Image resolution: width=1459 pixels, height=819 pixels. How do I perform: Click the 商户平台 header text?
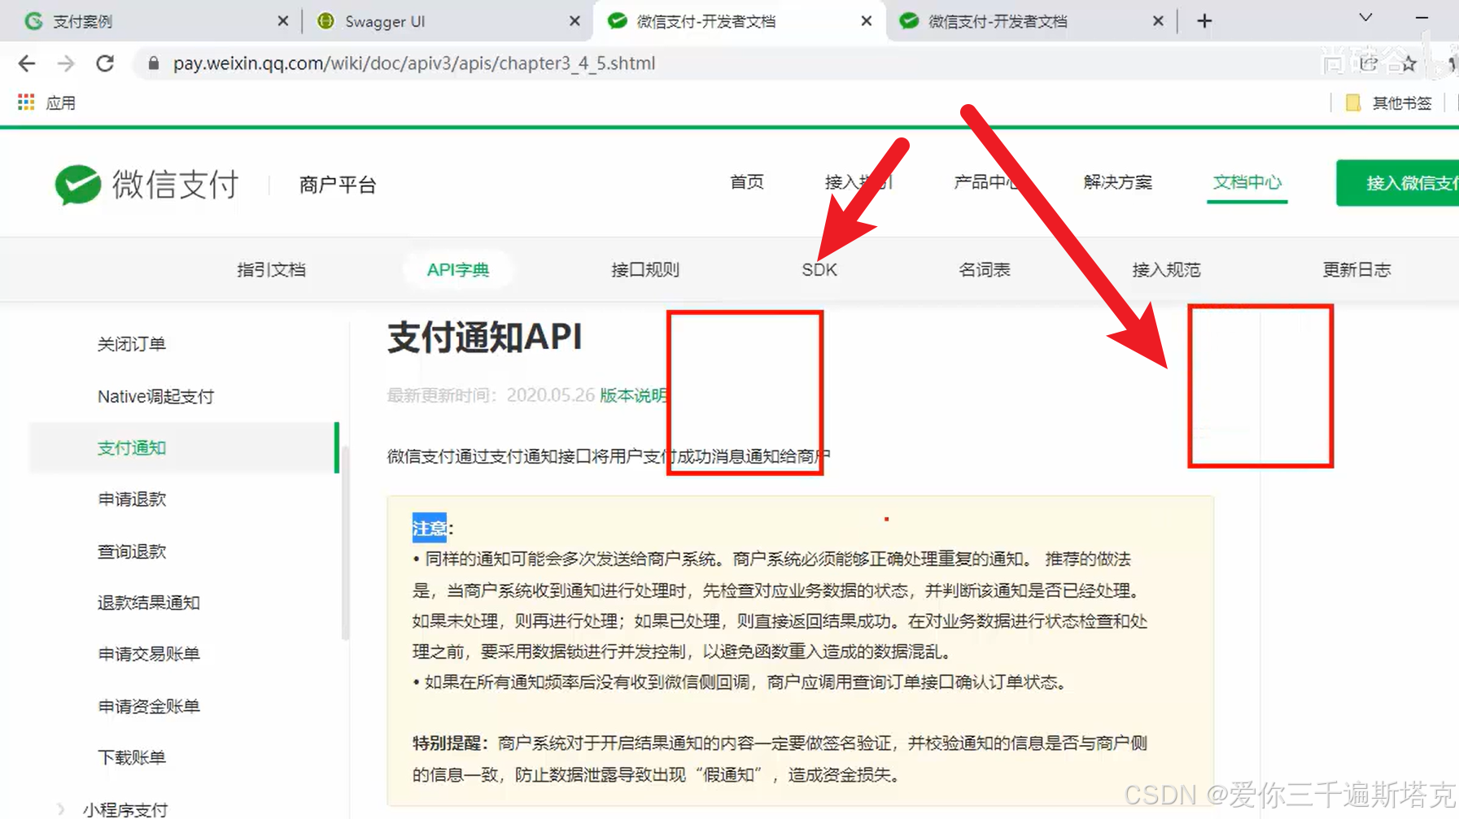click(338, 185)
